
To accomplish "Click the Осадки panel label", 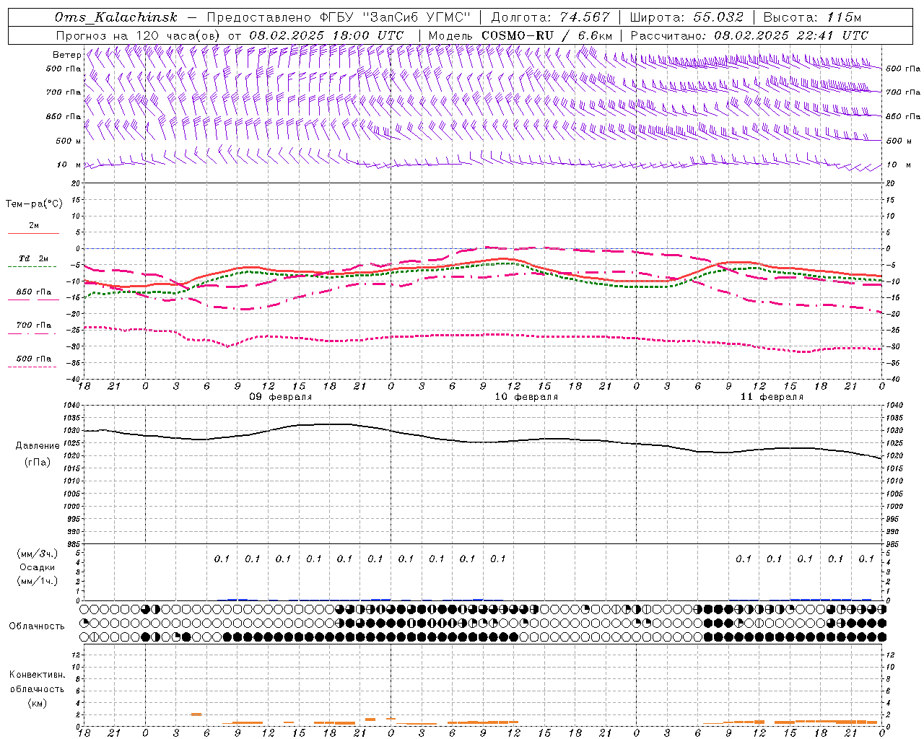I will click(x=37, y=567).
